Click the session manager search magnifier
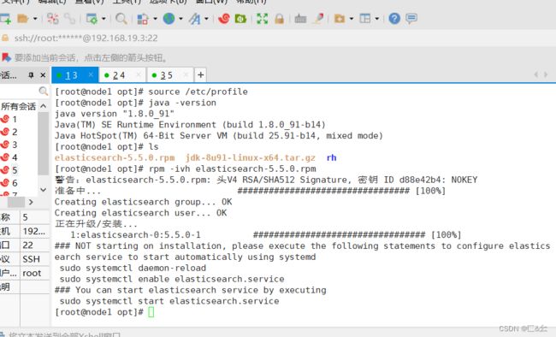 click(x=44, y=92)
